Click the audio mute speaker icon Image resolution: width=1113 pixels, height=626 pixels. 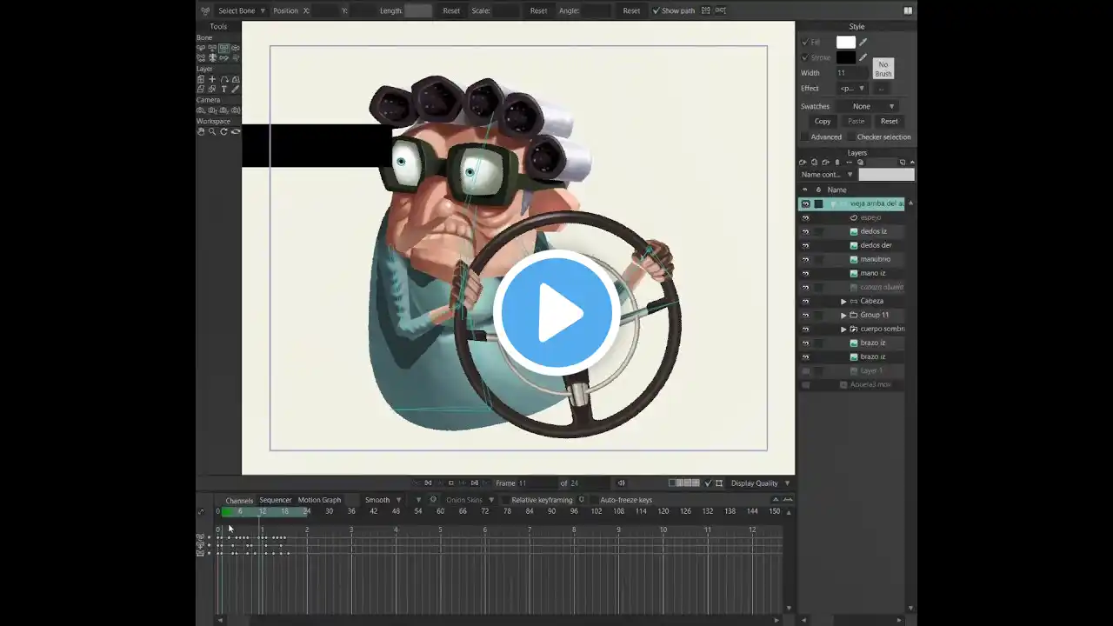click(x=621, y=483)
